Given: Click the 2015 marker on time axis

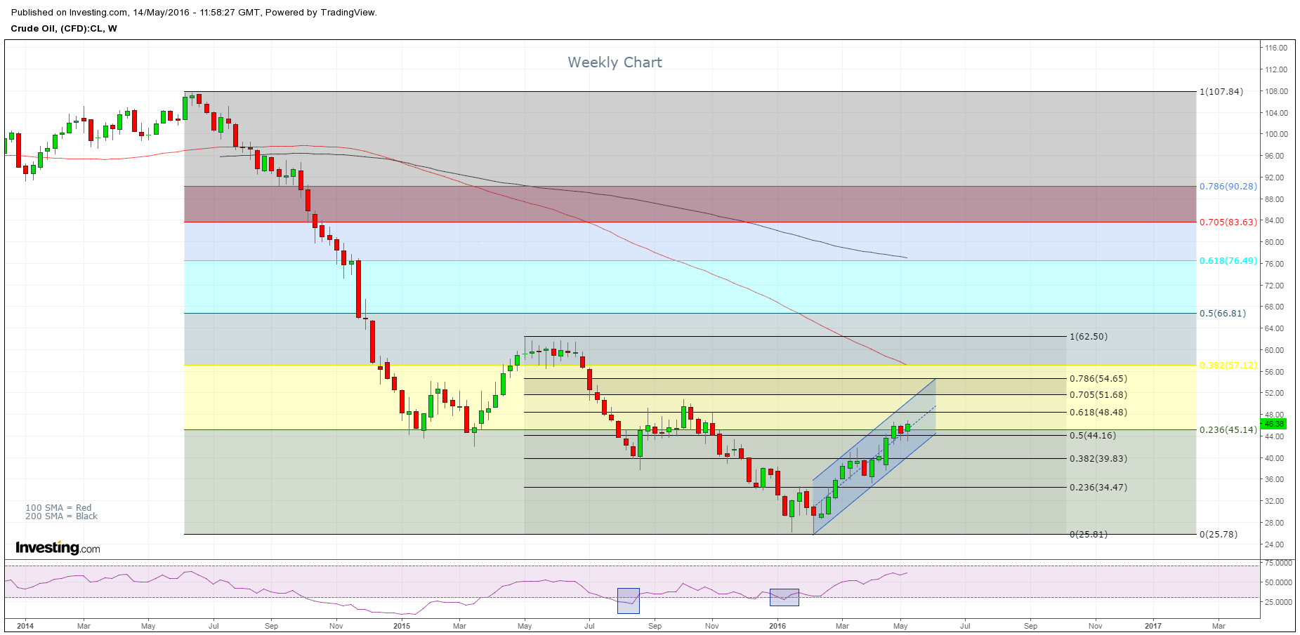Looking at the screenshot, I should coord(401,626).
